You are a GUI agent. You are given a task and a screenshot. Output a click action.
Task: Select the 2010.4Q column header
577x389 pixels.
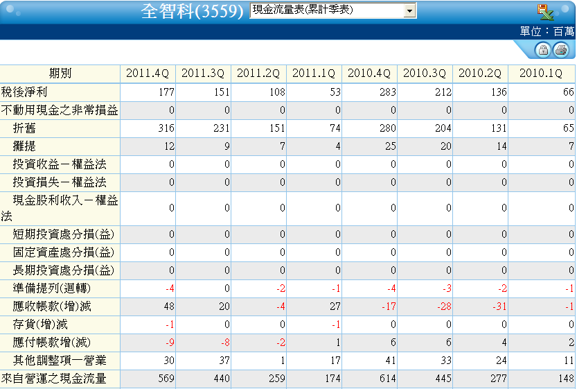(x=369, y=74)
